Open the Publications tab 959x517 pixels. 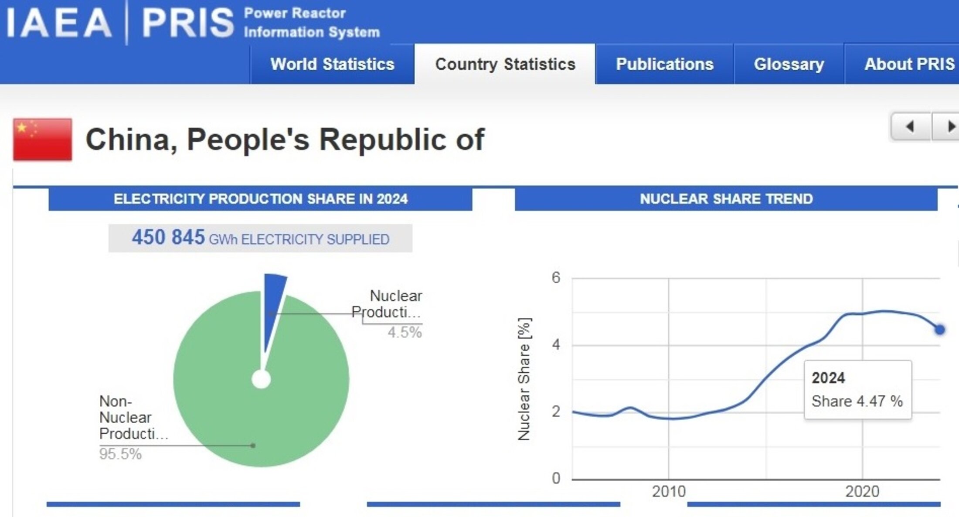tap(664, 64)
